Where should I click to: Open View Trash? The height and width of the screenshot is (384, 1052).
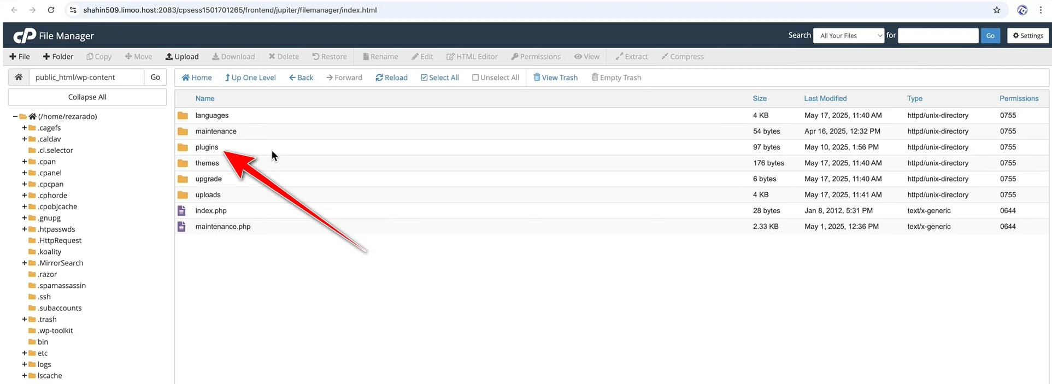tap(555, 78)
